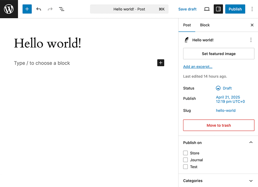Switch to the Post tab
The height and width of the screenshot is (187, 258).
(x=187, y=25)
